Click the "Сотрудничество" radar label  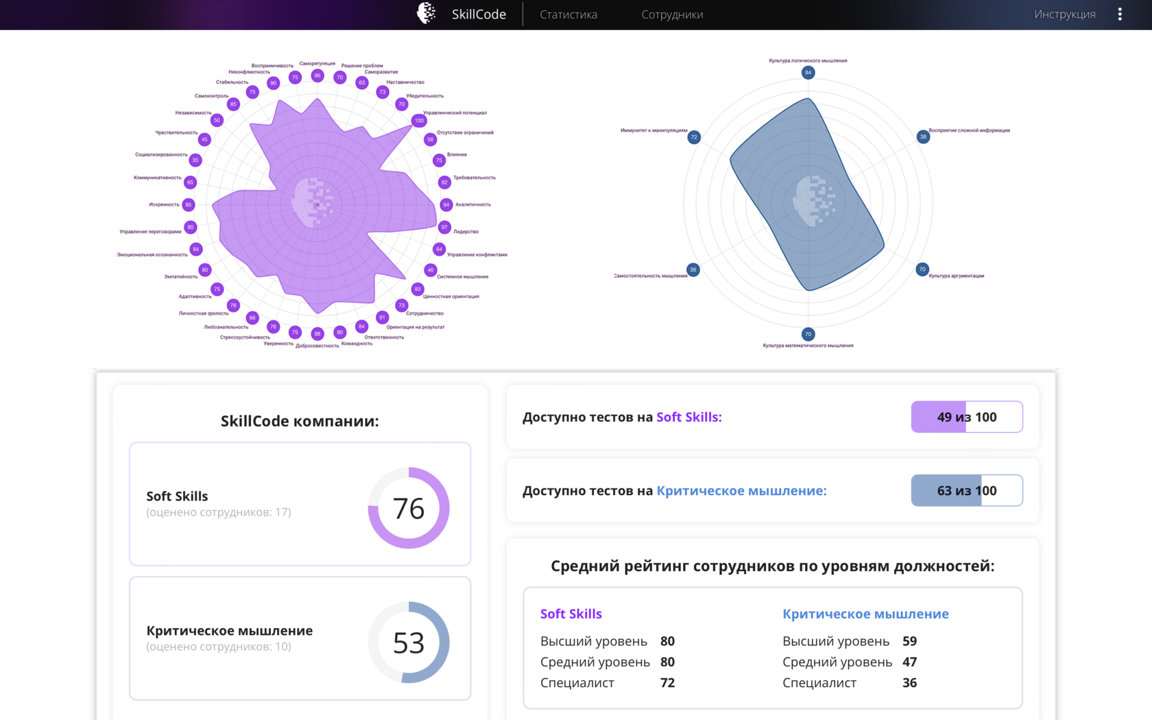click(x=425, y=313)
